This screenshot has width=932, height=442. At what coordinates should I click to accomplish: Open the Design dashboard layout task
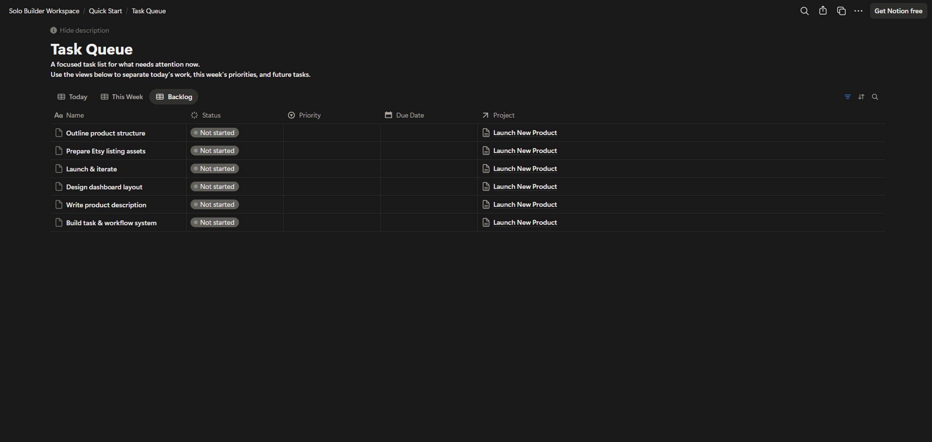click(x=104, y=187)
